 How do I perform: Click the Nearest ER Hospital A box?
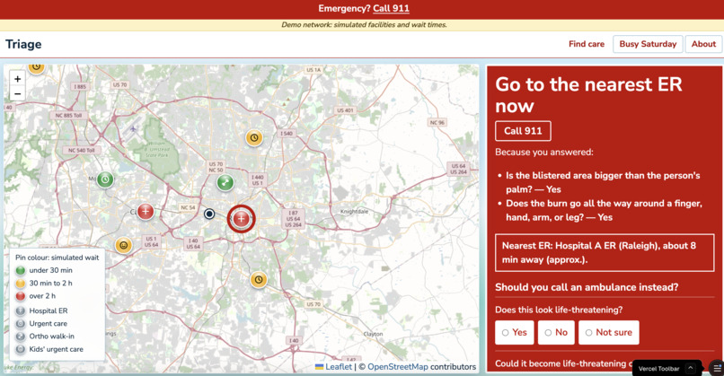point(605,253)
